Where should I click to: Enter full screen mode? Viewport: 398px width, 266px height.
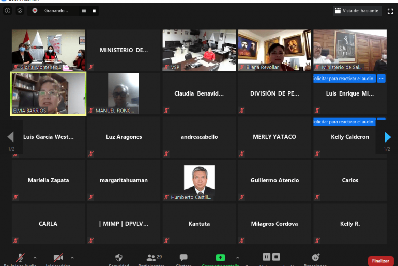tap(390, 11)
